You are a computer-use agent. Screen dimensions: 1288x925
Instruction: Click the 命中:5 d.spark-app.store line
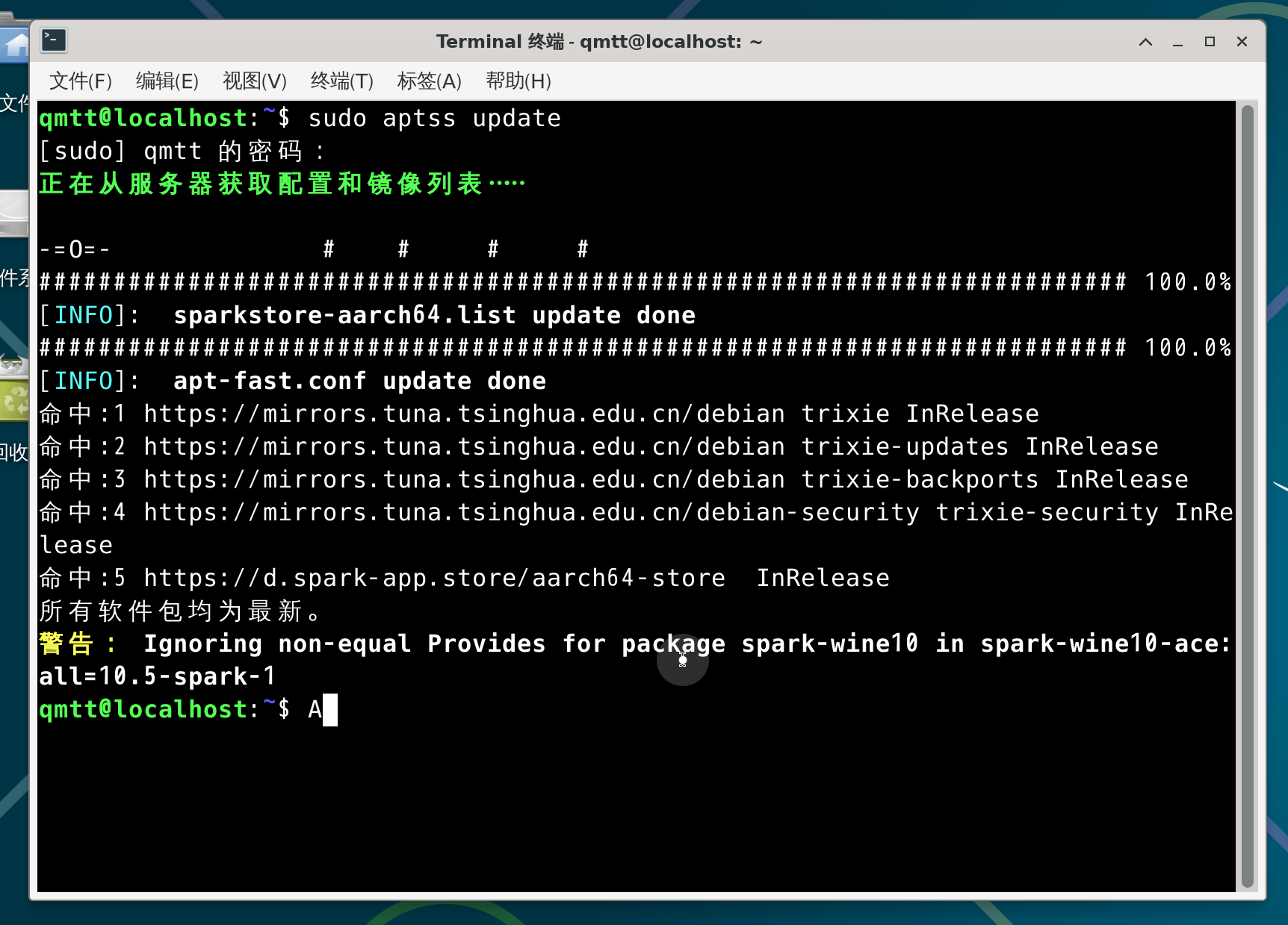[464, 578]
